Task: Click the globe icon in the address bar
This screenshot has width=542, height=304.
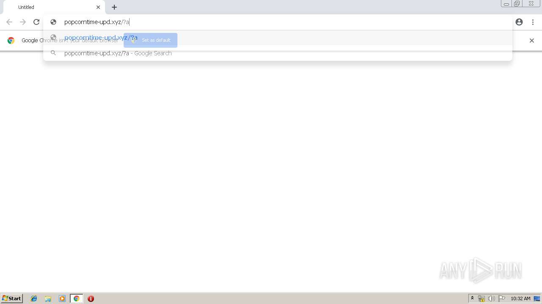Action: click(53, 22)
